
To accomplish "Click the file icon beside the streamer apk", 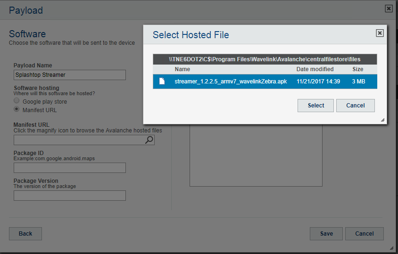I will (162, 81).
